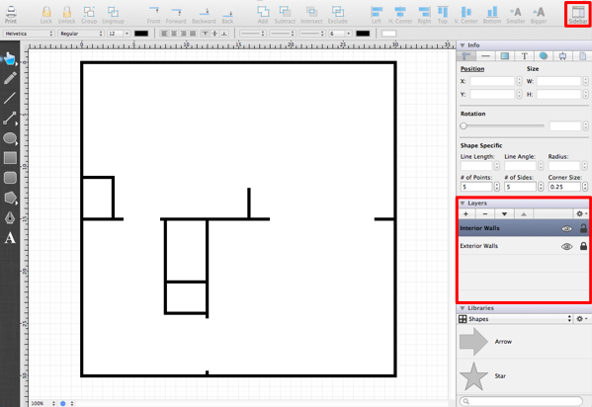The image size is (592, 407).
Task: Click the Lock toolbar icon
Action: pos(46,15)
